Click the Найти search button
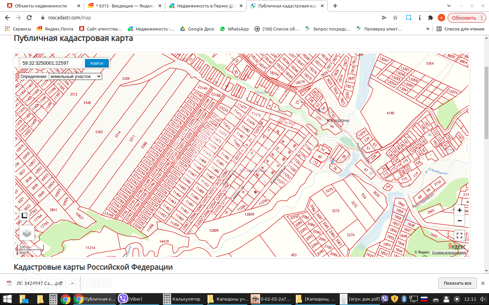Viewport: 489px width, 305px height. pos(96,63)
